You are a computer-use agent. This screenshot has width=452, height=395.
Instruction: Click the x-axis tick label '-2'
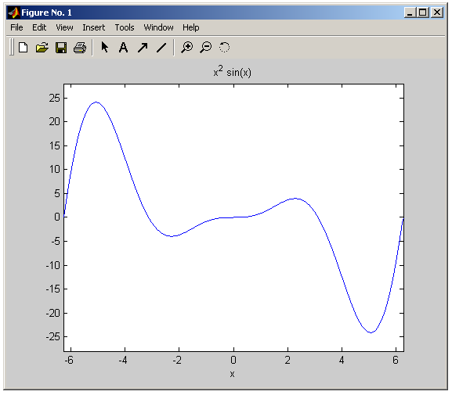pyautogui.click(x=177, y=360)
